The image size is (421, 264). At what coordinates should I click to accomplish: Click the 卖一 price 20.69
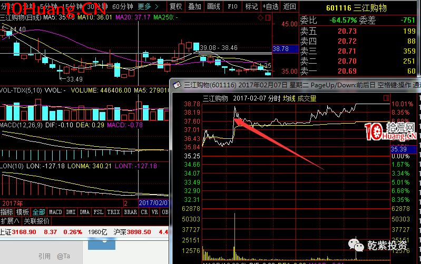347,71
